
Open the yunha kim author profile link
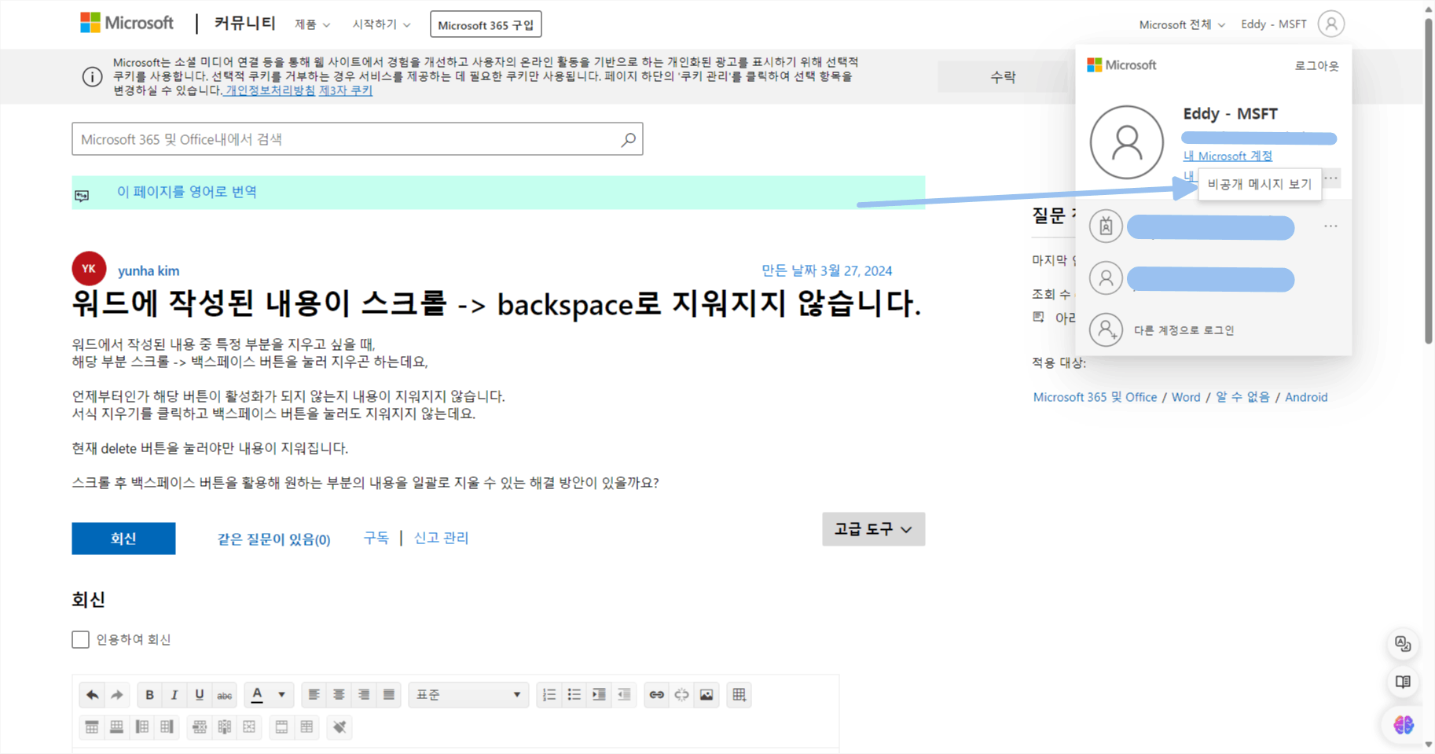point(149,270)
